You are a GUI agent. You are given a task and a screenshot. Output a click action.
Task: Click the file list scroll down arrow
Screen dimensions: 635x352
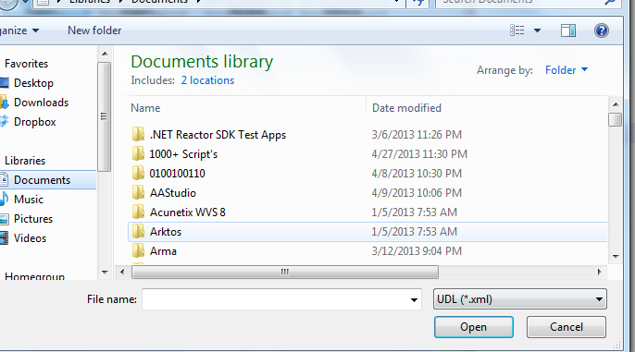click(x=616, y=256)
